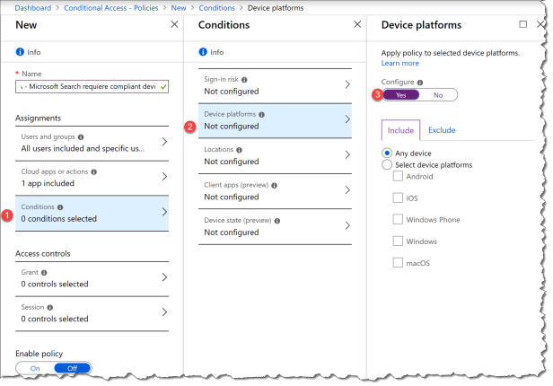This screenshot has height=386, width=553.
Task: Click the policy Name input field
Action: tap(92, 87)
